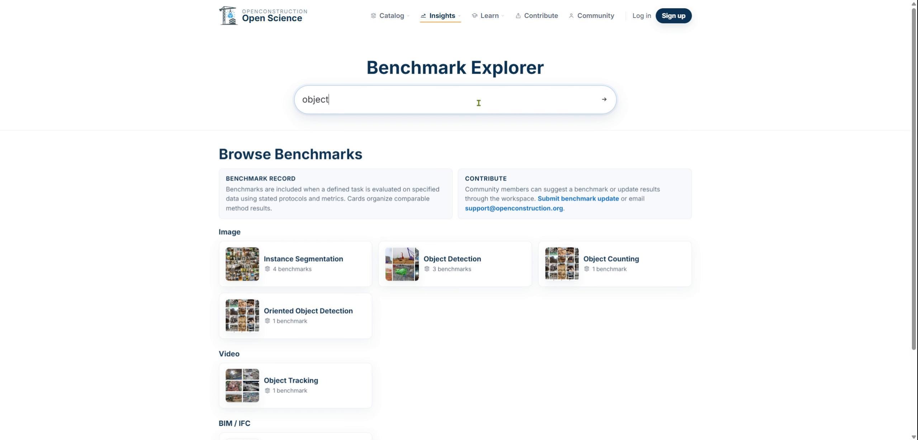Click the BENCHMARK RECORD heading
Screen dimensions: 918x440
coord(261,179)
